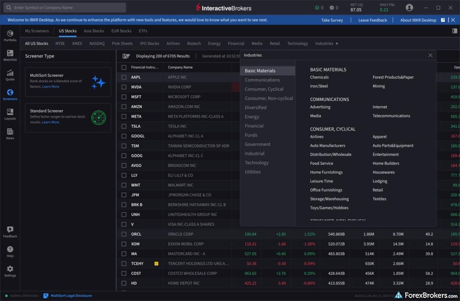Open the Layouts sidebar icon
Viewport: 460px width, 301px height.
[10, 114]
